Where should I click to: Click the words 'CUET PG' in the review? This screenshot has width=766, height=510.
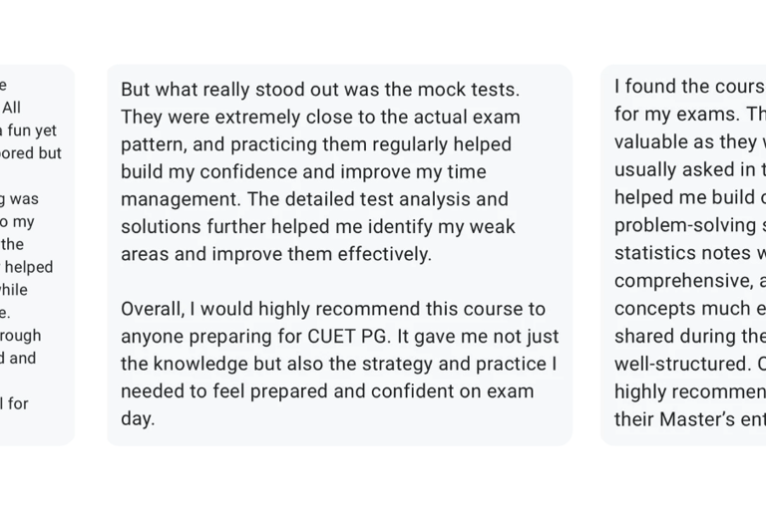(349, 337)
